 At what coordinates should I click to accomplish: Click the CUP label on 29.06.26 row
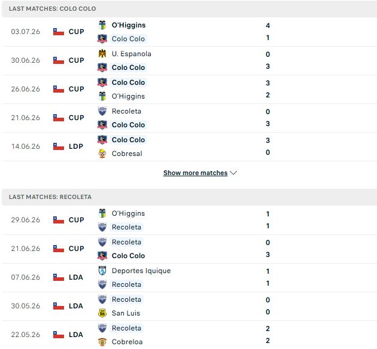(76, 220)
